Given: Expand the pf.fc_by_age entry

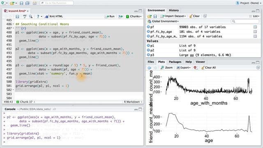Looking at the screenshot, I should click(148, 32).
